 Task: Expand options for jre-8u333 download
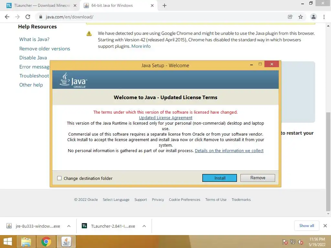pyautogui.click(x=69, y=226)
